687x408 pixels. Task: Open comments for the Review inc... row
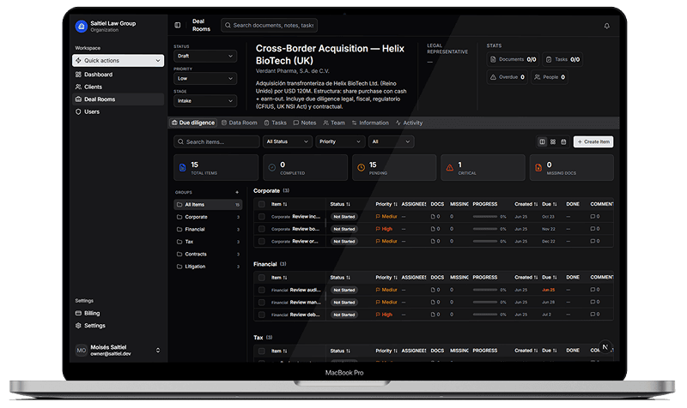(x=595, y=217)
